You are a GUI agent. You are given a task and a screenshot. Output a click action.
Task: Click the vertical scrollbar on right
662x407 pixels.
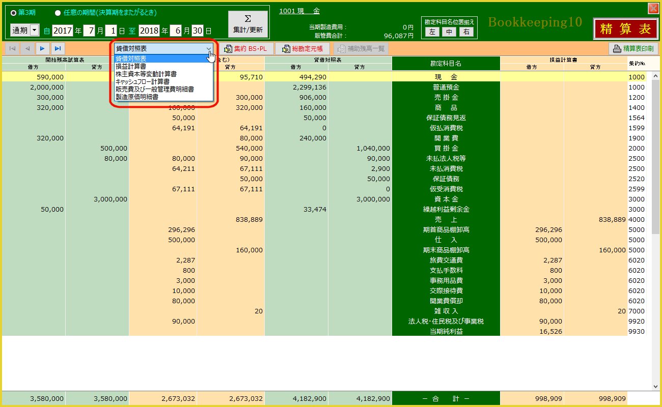coord(656,203)
